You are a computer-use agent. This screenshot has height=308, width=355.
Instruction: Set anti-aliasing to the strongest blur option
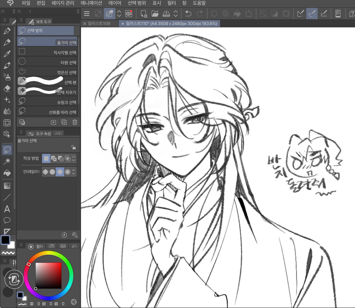[x=68, y=172]
